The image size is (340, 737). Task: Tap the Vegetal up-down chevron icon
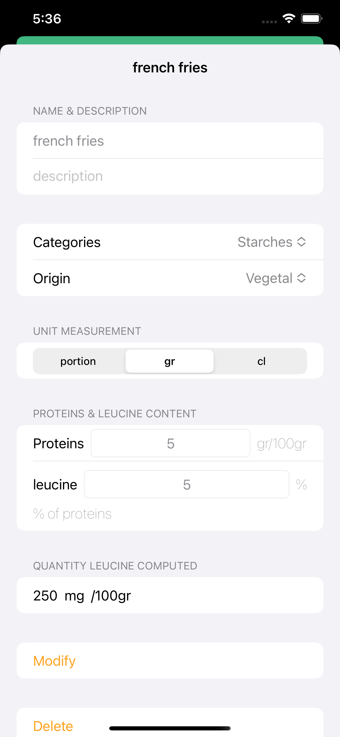[301, 278]
